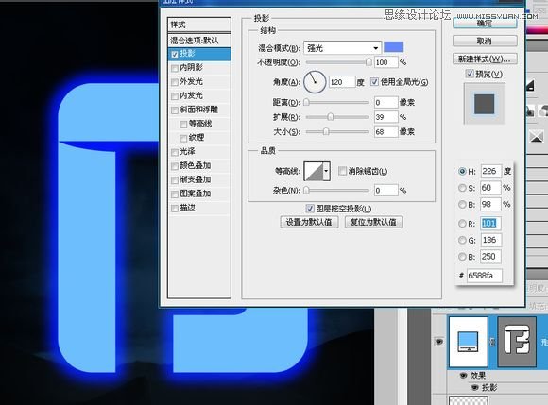This screenshot has height=405, width=548.
Task: Select the G green radio button
Action: (462, 240)
